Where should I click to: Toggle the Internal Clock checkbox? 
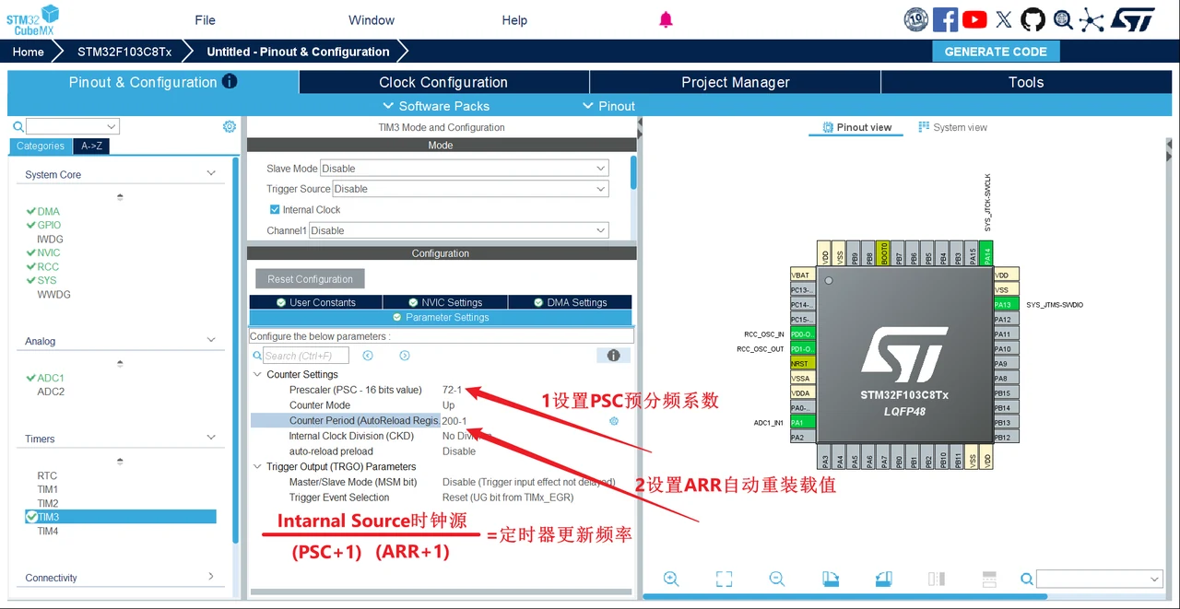(275, 210)
